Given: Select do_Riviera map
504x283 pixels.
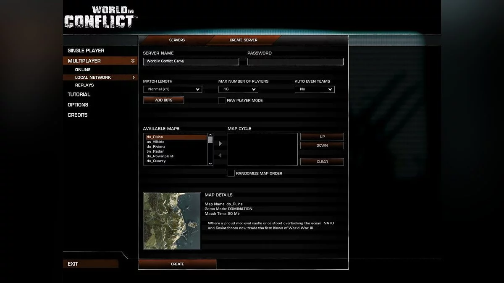Looking at the screenshot, I should click(x=176, y=147).
